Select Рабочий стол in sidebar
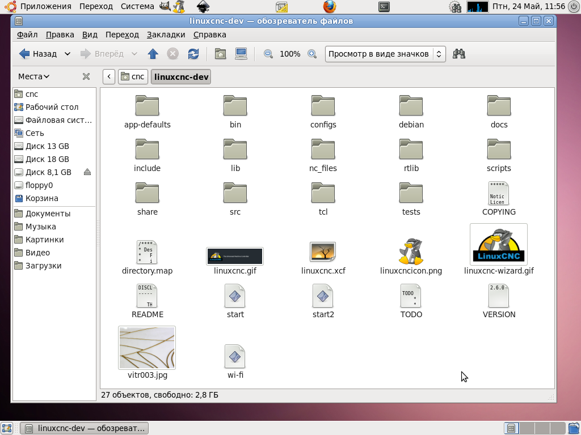This screenshot has height=435, width=581. [54, 107]
